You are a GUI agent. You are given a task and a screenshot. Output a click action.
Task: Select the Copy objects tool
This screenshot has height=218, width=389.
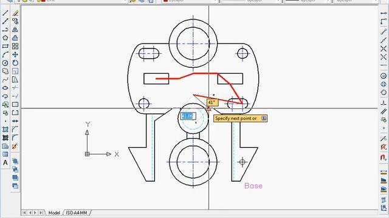15,21
